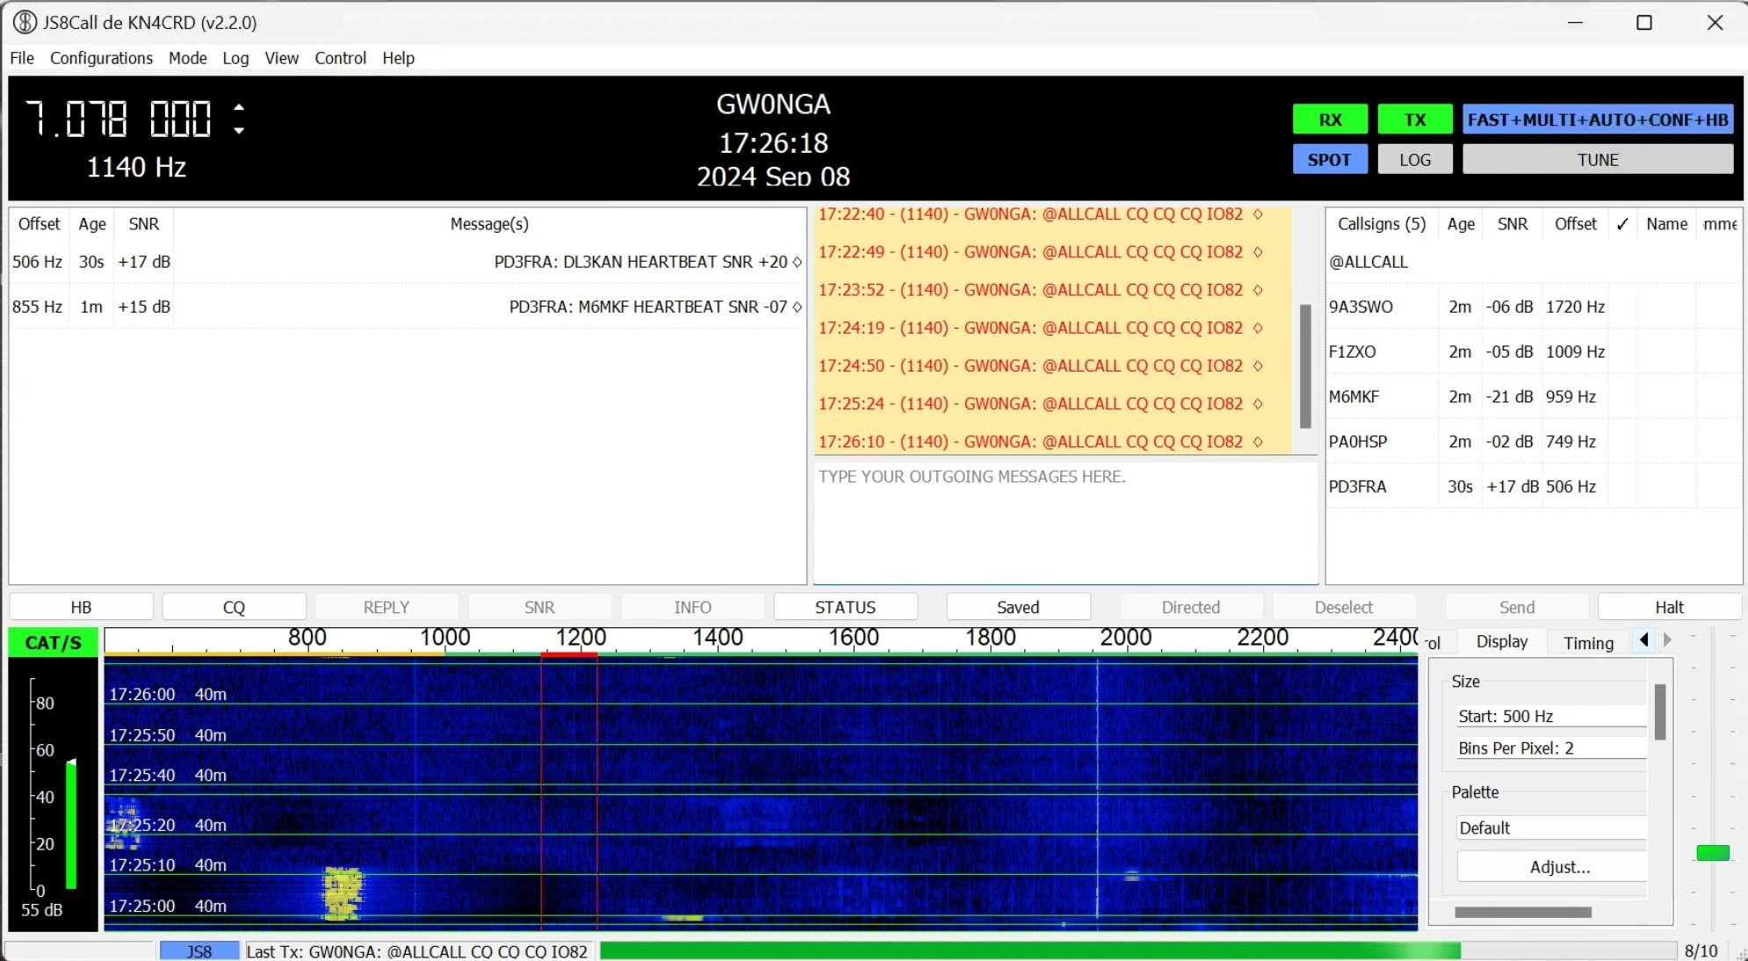This screenshot has width=1748, height=961.
Task: Click the 17:26:10 CQ message line
Action: tap(1040, 442)
